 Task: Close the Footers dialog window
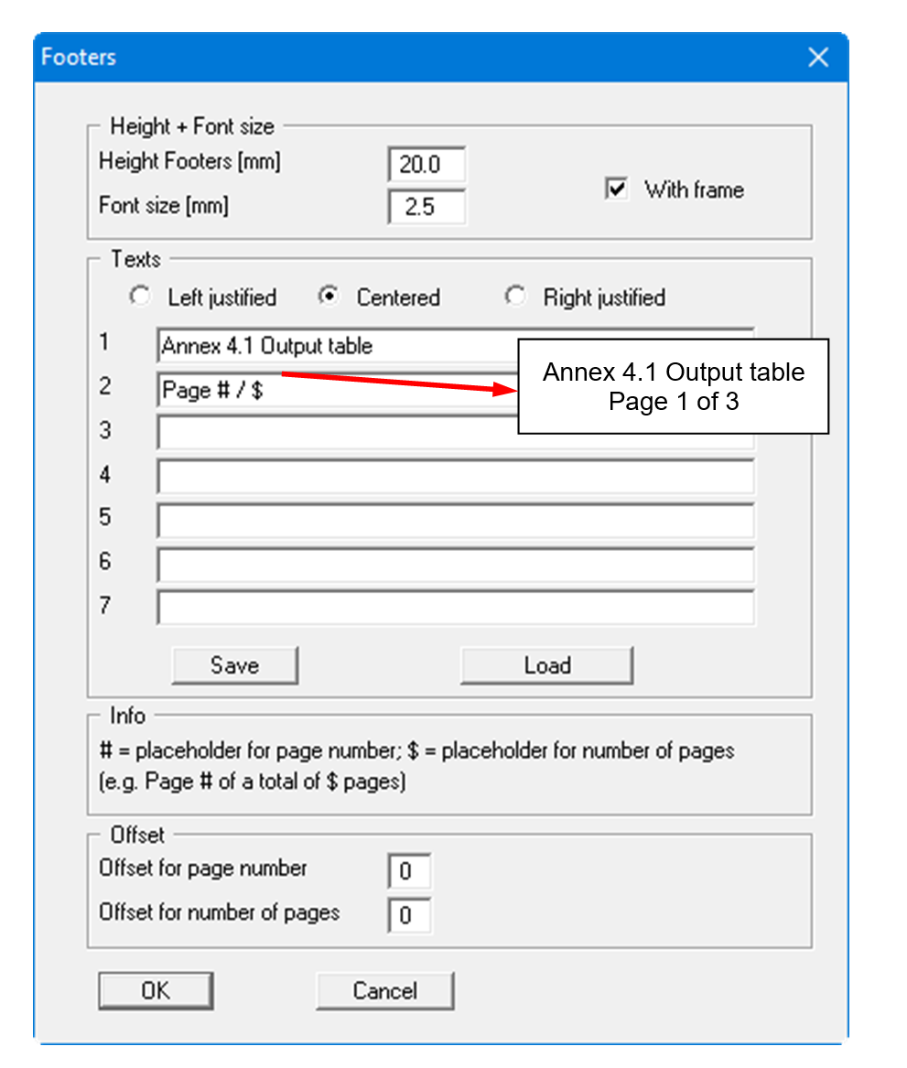(817, 58)
